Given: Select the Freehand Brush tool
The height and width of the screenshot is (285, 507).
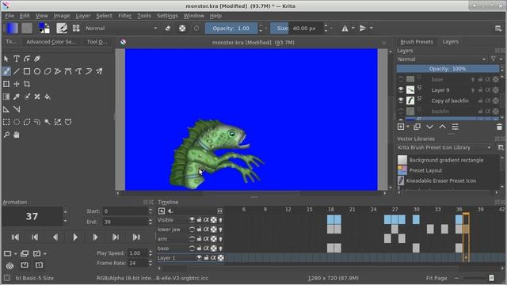Looking at the screenshot, I should click(6, 71).
